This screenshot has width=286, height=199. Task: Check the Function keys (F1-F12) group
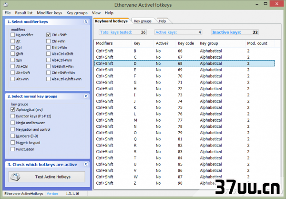(x=12, y=116)
